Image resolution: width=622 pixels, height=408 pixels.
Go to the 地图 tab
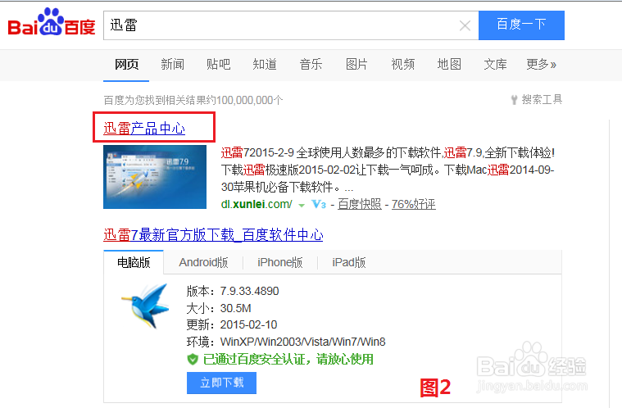tap(449, 64)
